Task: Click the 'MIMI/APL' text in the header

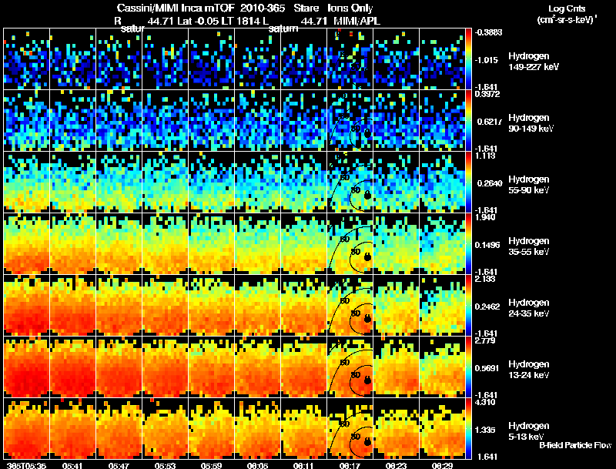Action: (x=357, y=21)
